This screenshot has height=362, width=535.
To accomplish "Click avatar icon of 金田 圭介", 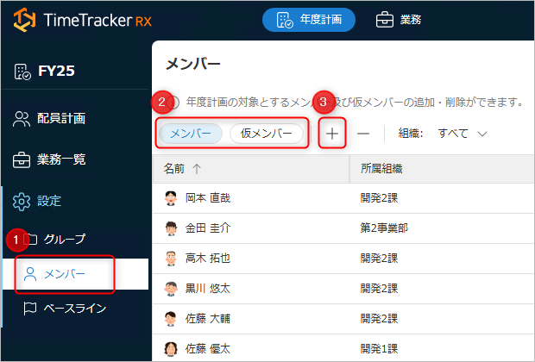I will (x=170, y=228).
